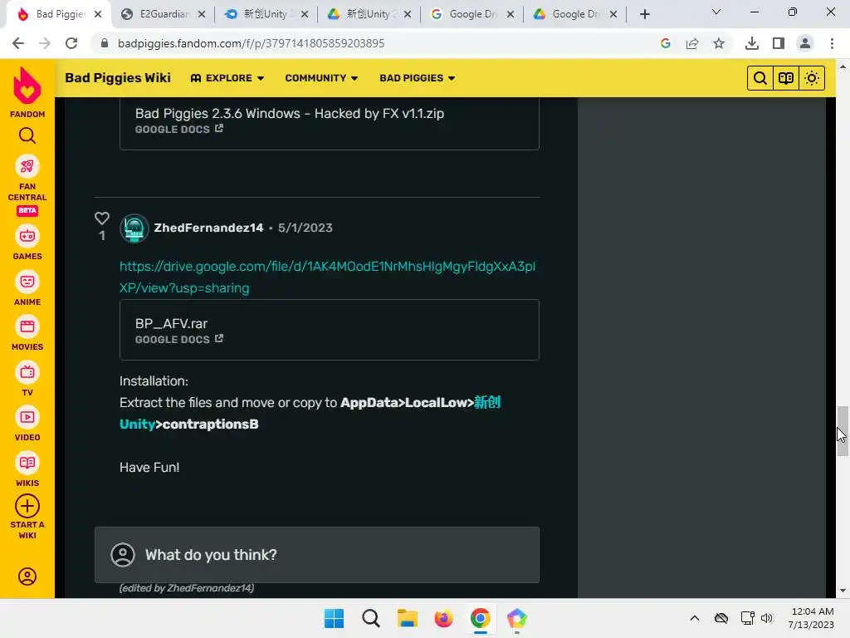The image size is (850, 638).
Task: Click Google icon in address bar
Action: (x=666, y=43)
